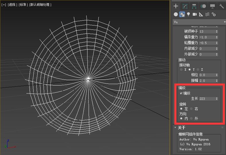Collapse the 关于 rollout
The image size is (226, 155).
click(x=182, y=128)
